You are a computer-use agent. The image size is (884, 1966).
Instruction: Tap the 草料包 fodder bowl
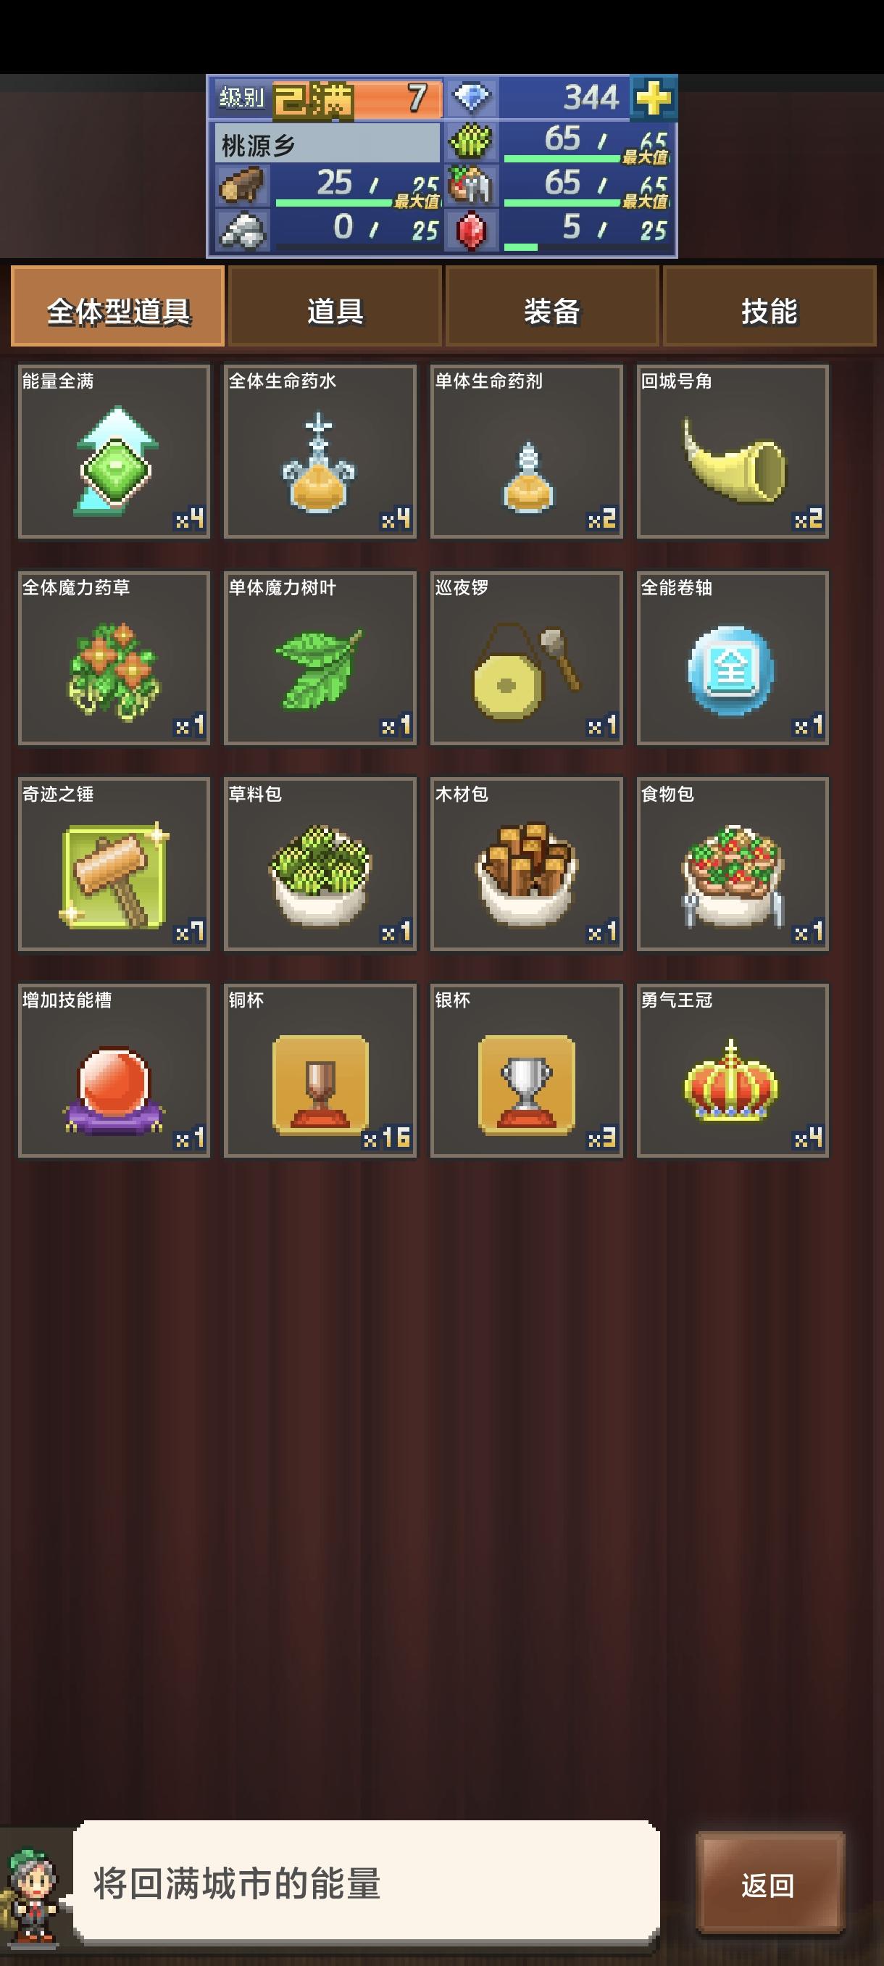[x=320, y=864]
